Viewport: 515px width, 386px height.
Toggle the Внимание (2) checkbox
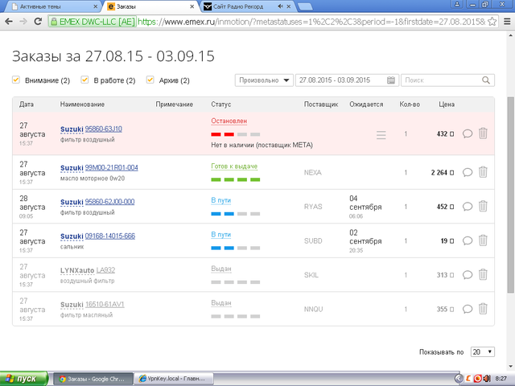(x=16, y=80)
